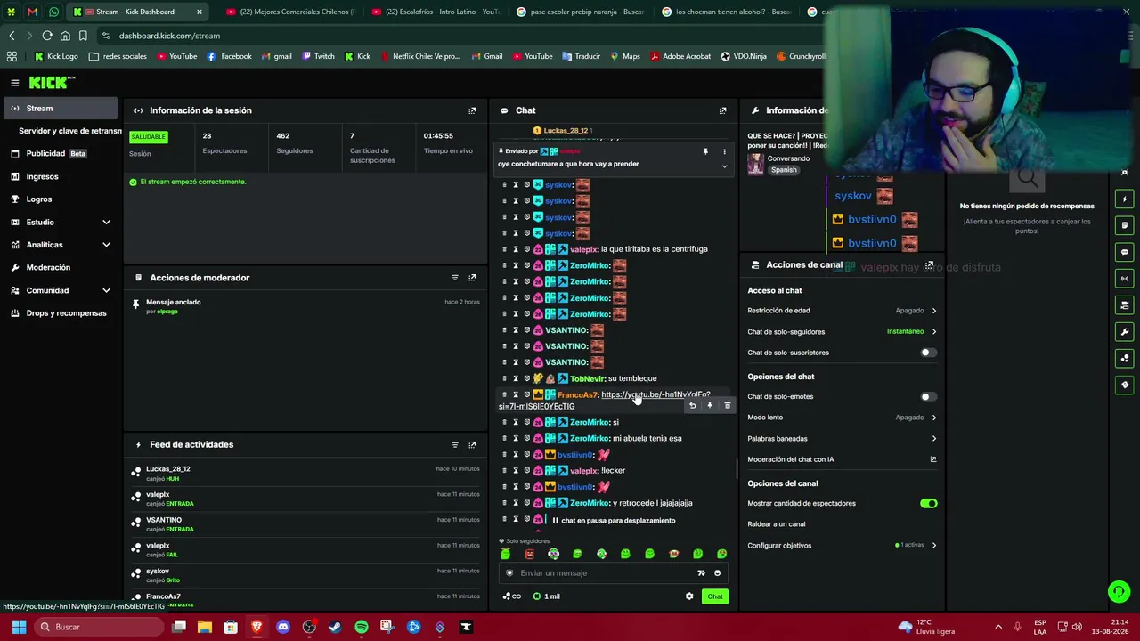Launch Steam from the taskbar
Image resolution: width=1140 pixels, height=641 pixels.
335,627
